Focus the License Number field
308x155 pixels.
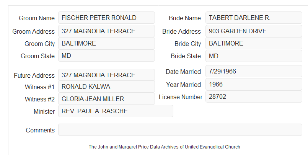[254, 96]
